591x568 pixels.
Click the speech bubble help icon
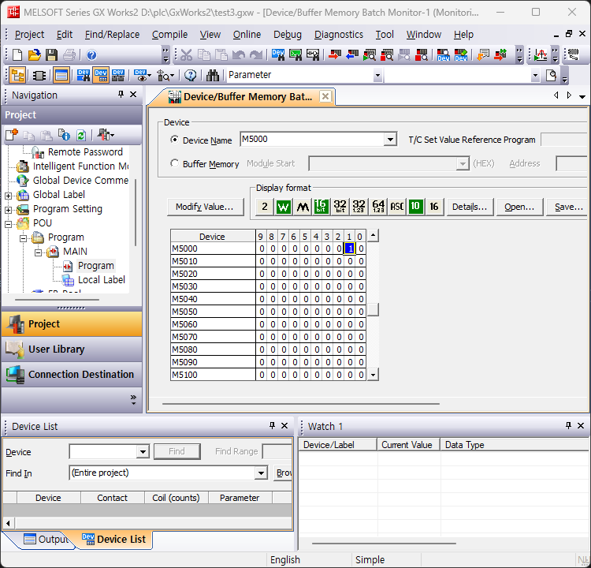(191, 75)
